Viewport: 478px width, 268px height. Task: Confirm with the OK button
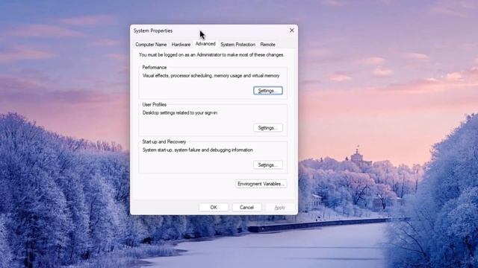pyautogui.click(x=214, y=207)
